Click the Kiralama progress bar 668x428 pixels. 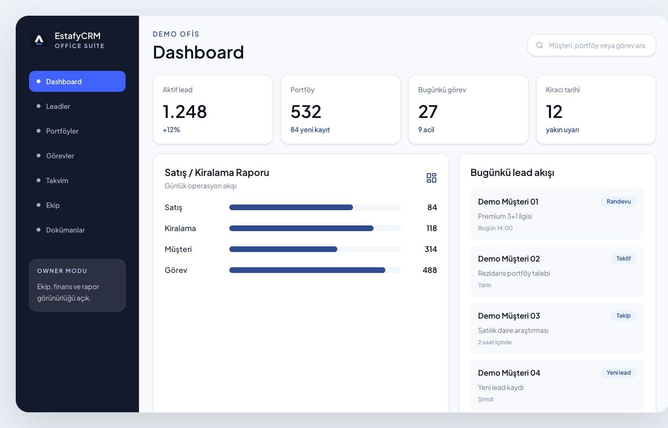pyautogui.click(x=315, y=228)
